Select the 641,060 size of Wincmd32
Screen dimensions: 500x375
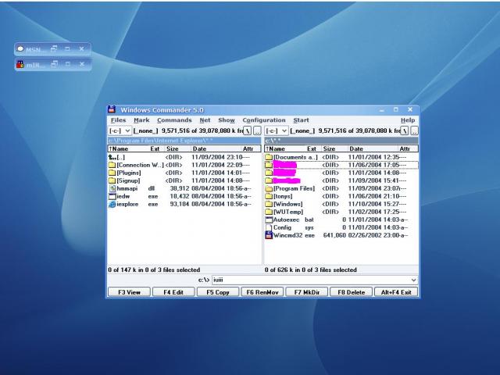coord(334,235)
